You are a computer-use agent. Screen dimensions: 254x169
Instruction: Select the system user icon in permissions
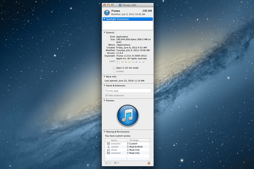108,147
